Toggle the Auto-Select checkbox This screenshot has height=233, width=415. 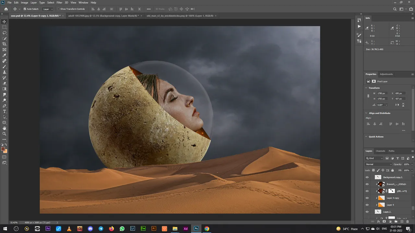25,9
